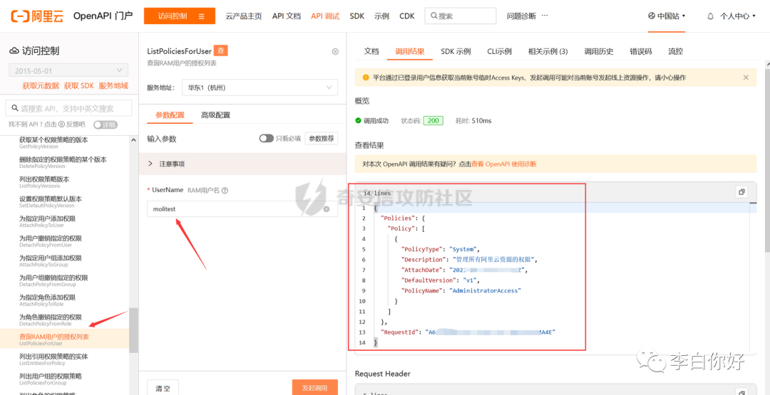
Task: Open the 示例 navigation item
Action: click(x=381, y=16)
